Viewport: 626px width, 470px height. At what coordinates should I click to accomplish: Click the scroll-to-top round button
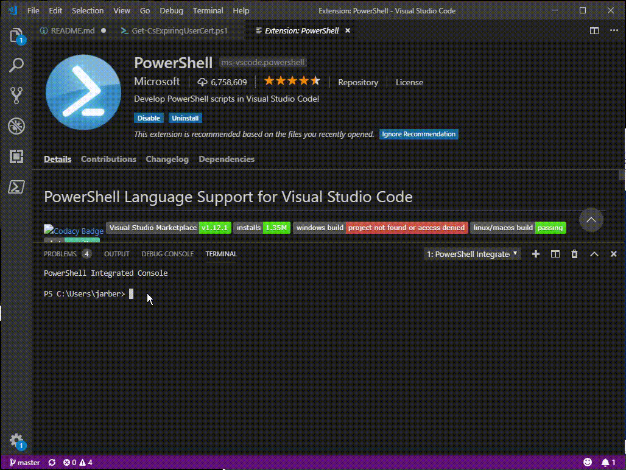point(591,220)
